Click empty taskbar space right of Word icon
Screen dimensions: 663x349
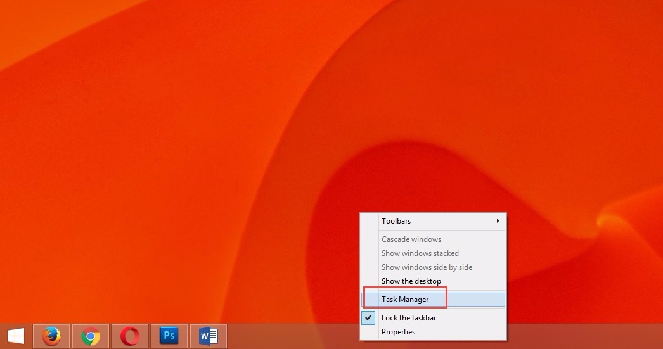click(285, 336)
